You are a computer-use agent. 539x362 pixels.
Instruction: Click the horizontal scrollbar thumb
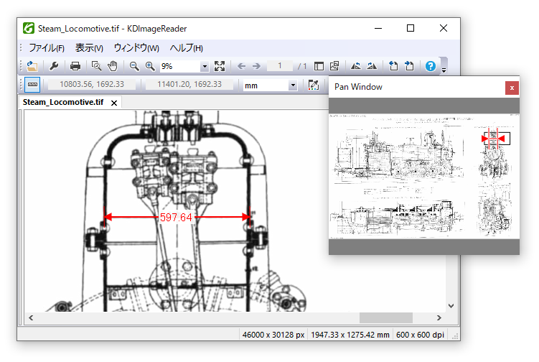[x=385, y=318]
